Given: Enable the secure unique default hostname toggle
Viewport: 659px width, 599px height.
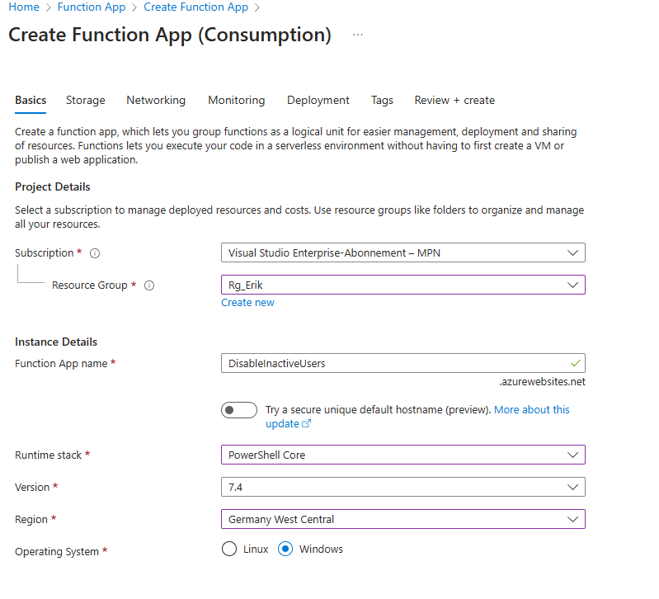Looking at the screenshot, I should click(239, 410).
